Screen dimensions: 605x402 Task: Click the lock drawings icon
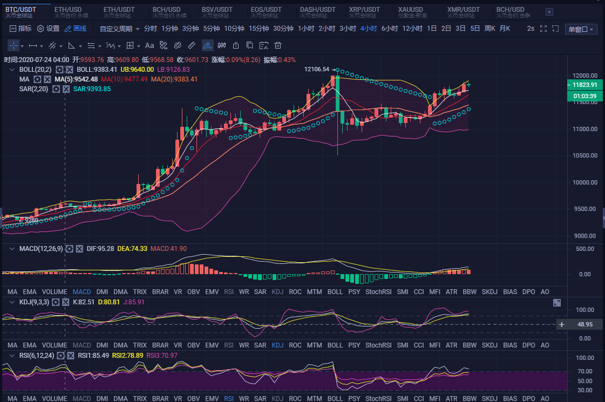point(236,45)
